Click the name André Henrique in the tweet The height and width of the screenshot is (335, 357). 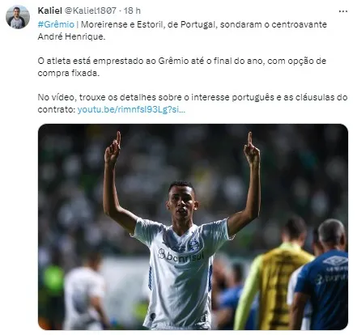coord(71,36)
